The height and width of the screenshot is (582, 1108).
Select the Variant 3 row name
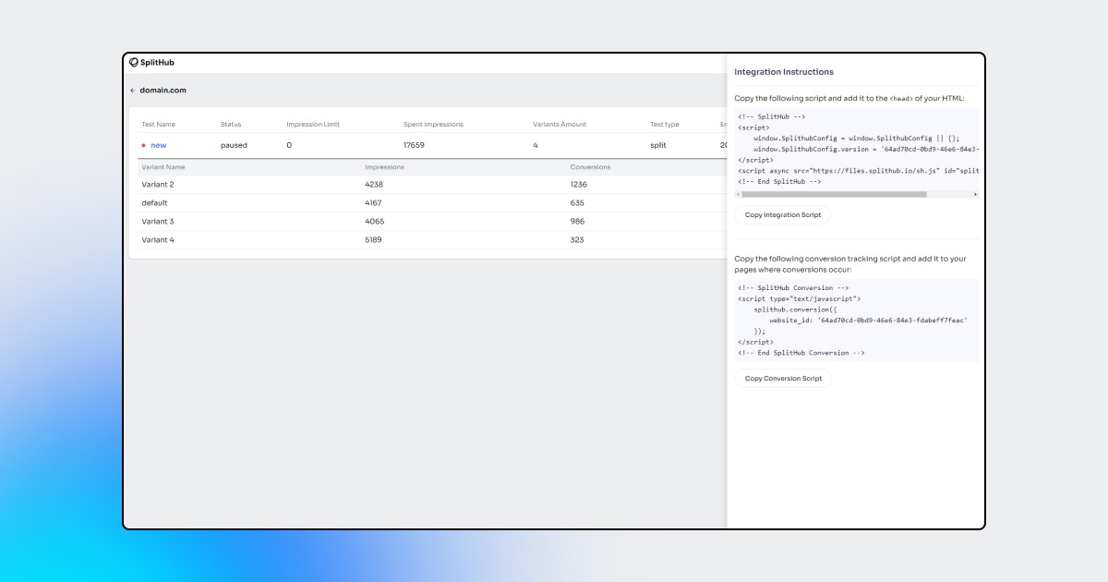pos(158,222)
